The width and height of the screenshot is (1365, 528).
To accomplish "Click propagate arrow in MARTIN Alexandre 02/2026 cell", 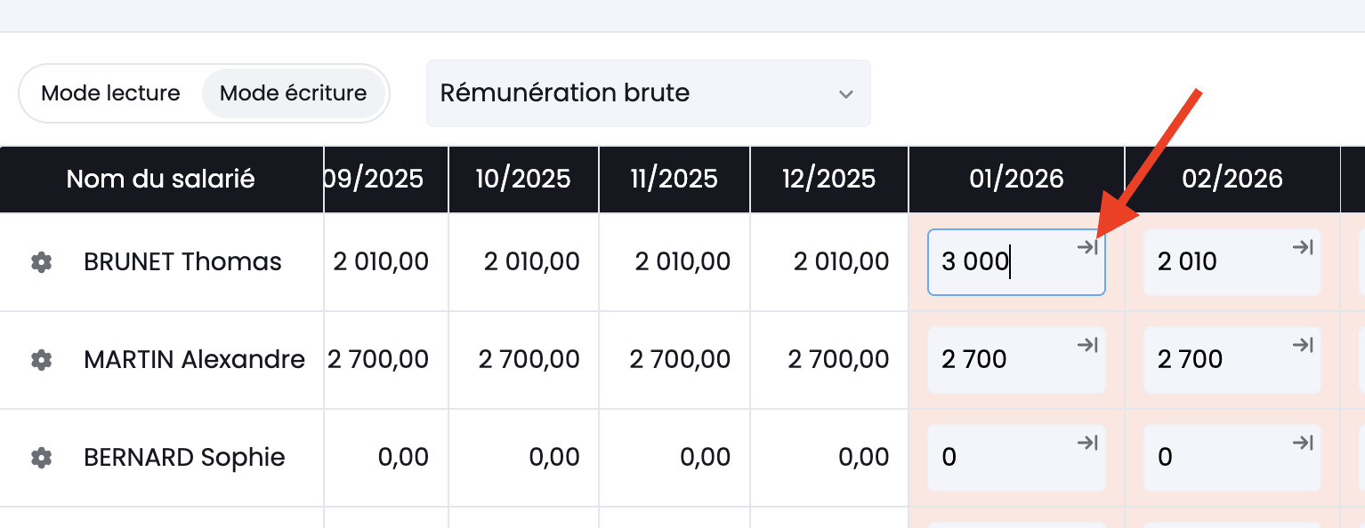I will [x=1303, y=345].
